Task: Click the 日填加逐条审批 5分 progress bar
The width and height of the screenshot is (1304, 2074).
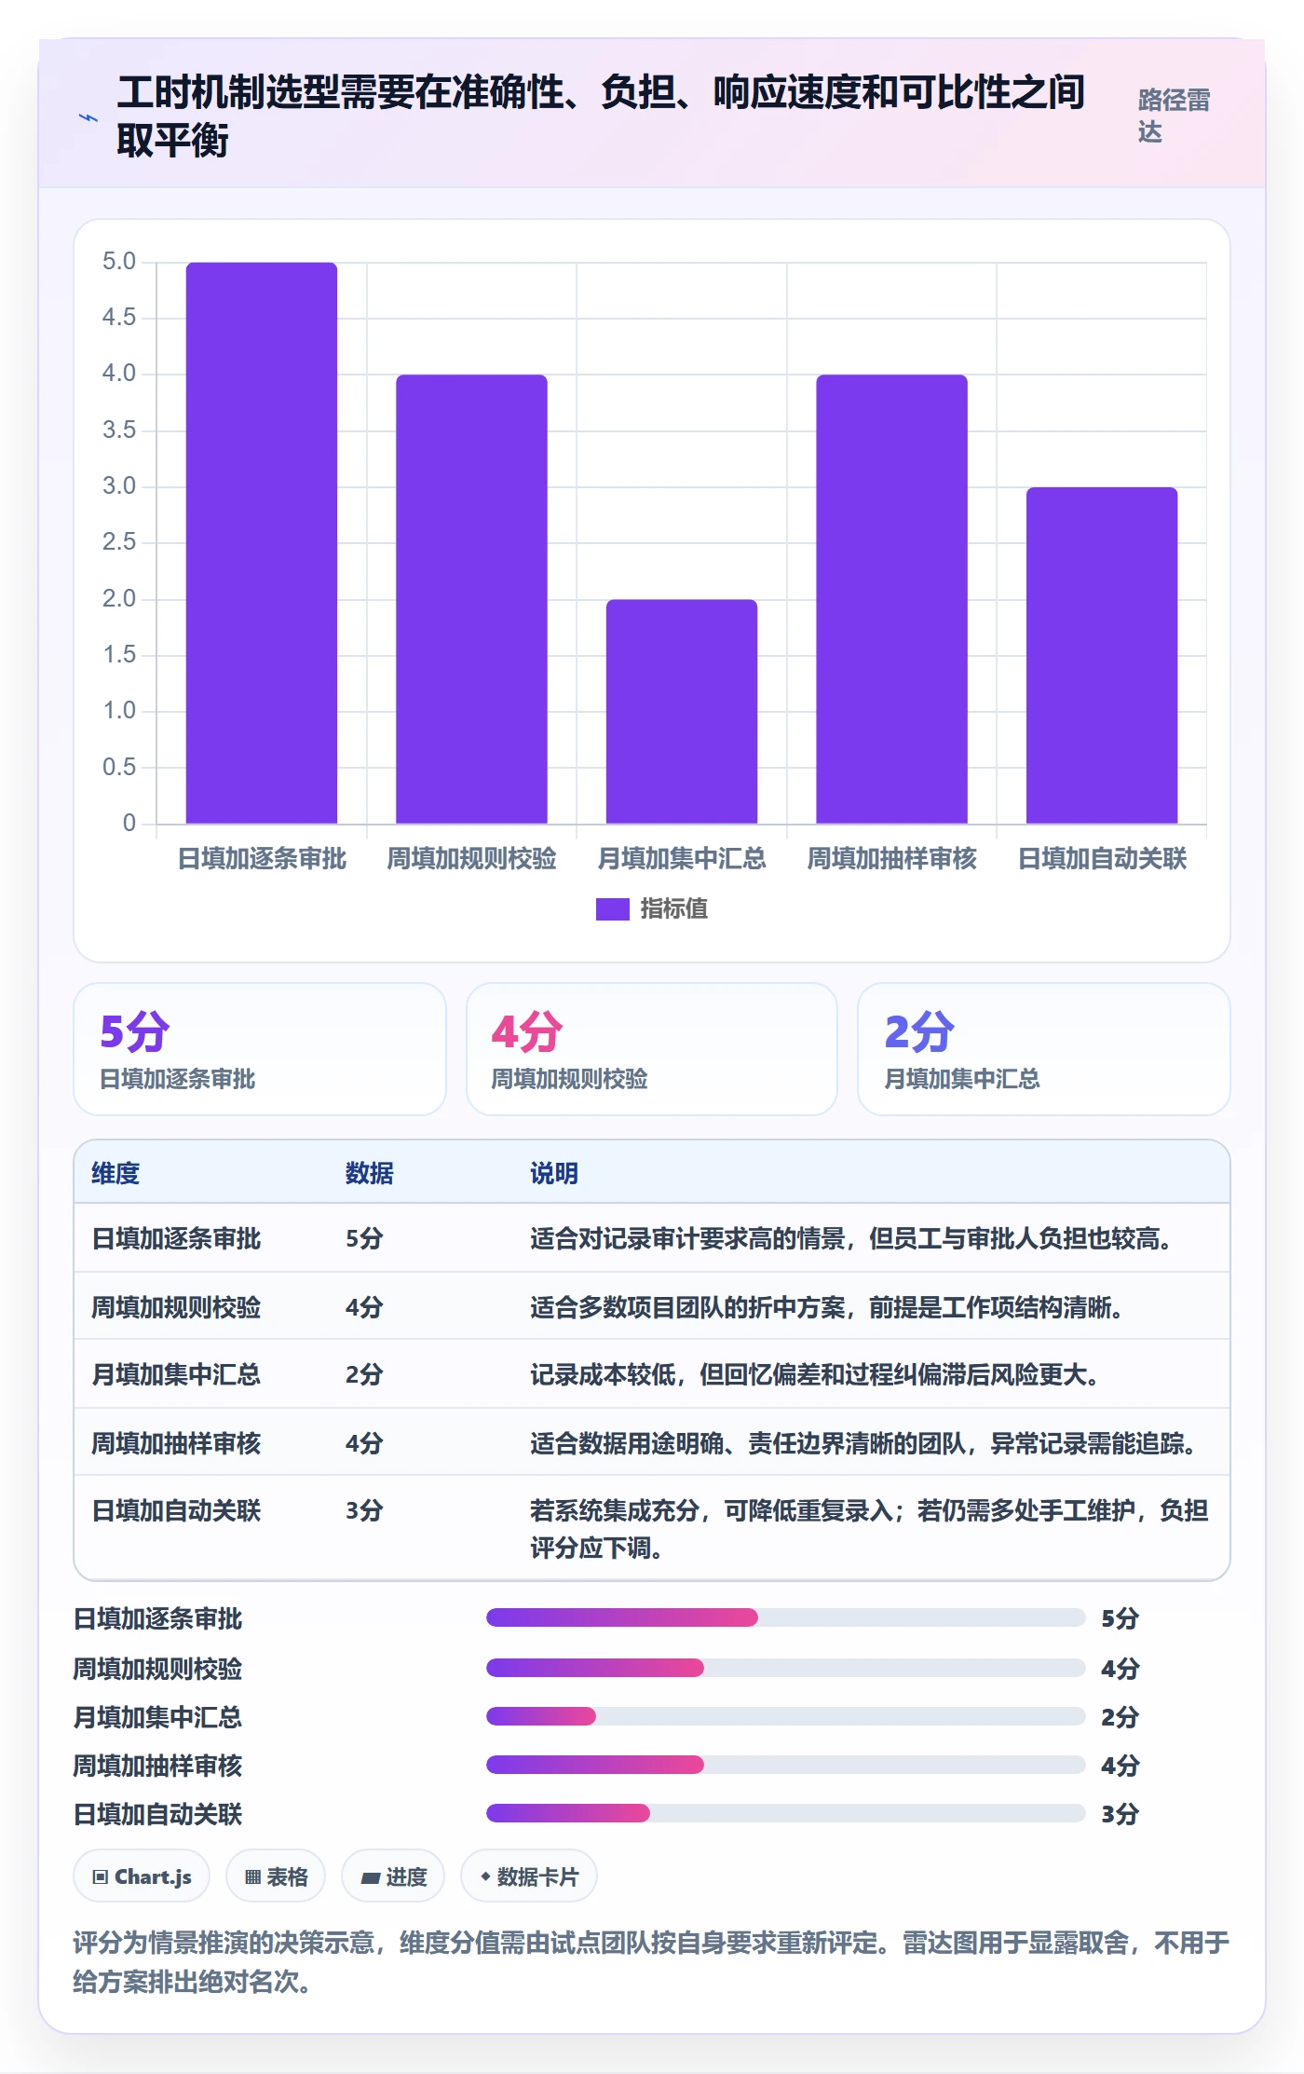Action: (786, 1617)
